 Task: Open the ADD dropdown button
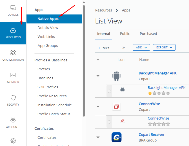141,47
